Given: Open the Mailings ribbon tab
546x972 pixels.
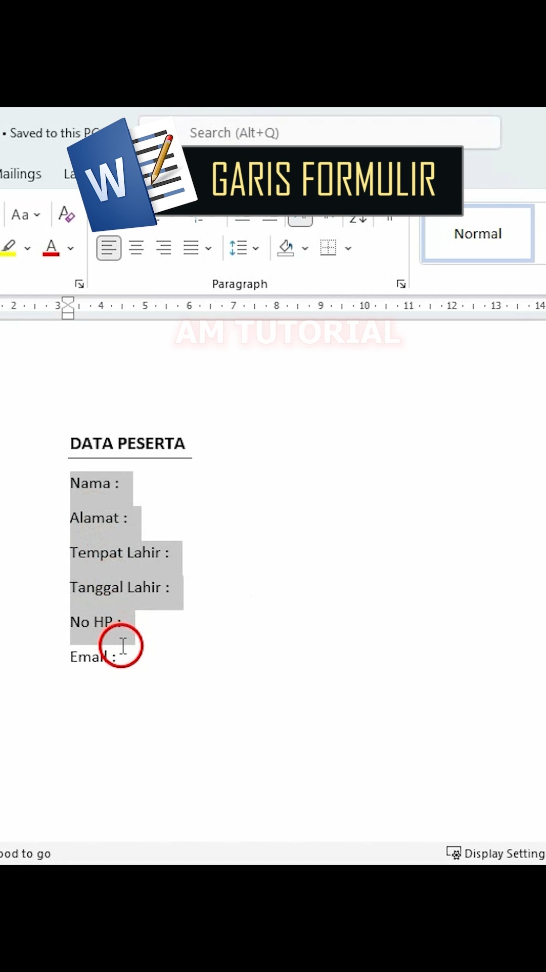Looking at the screenshot, I should [21, 174].
